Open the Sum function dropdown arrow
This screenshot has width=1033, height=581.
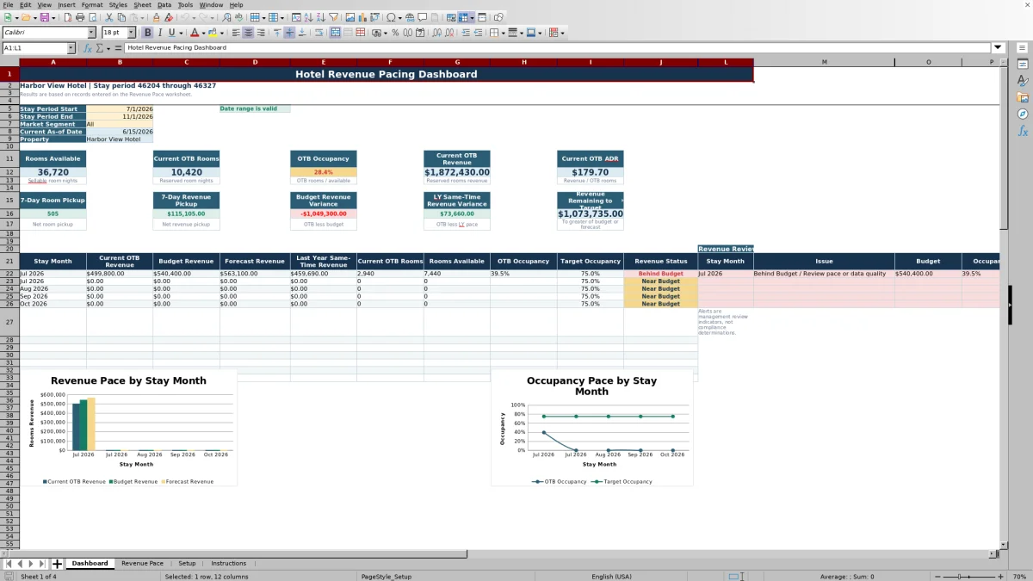pyautogui.click(x=108, y=48)
